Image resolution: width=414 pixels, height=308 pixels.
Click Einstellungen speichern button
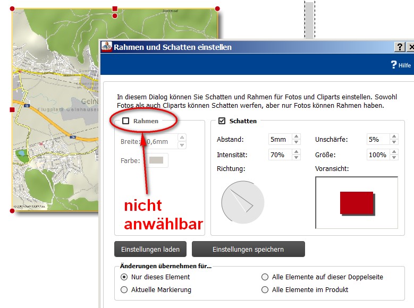248,249
